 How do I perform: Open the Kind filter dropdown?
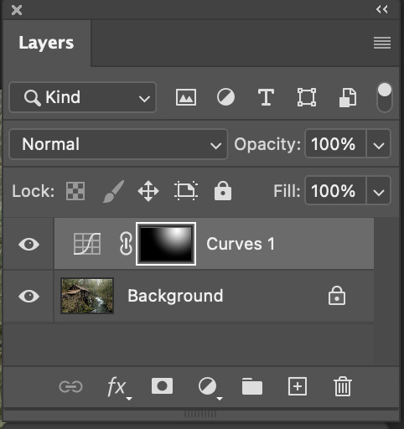pos(83,97)
